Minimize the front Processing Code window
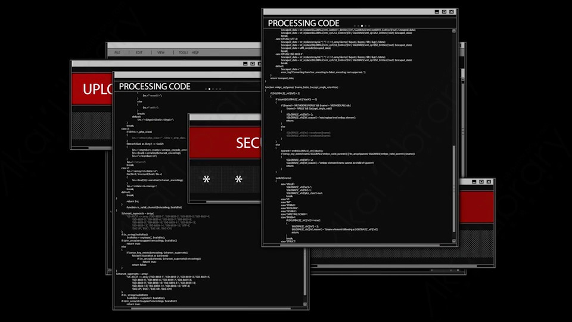The image size is (572, 322). coord(437,12)
